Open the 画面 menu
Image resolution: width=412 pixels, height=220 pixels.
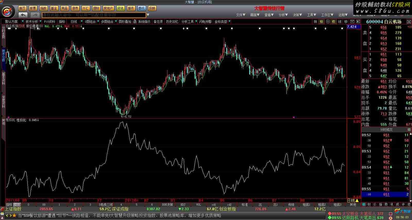point(255,15)
